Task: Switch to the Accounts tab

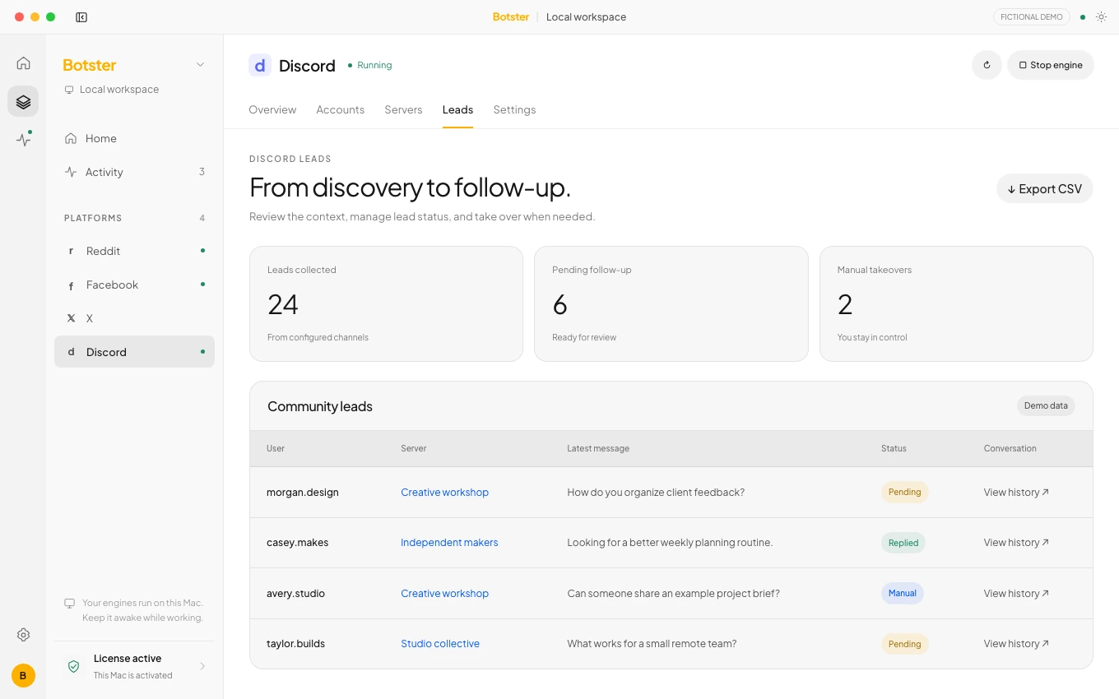Action: click(x=340, y=110)
